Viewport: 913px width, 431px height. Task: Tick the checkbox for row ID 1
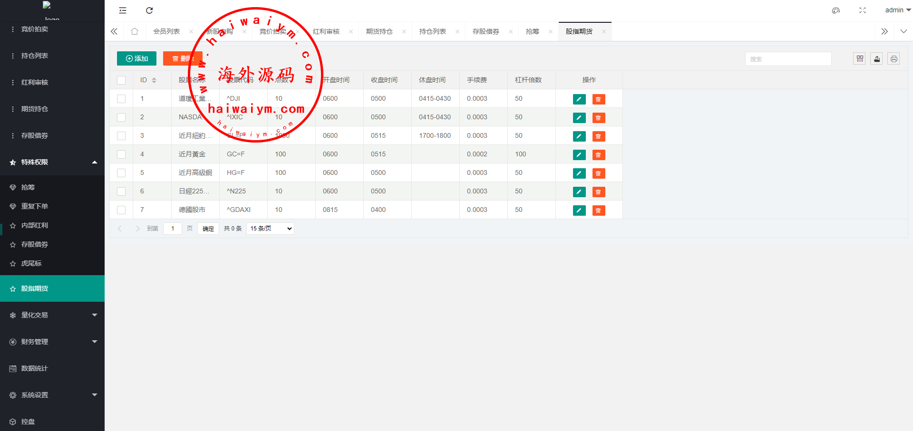pos(121,99)
